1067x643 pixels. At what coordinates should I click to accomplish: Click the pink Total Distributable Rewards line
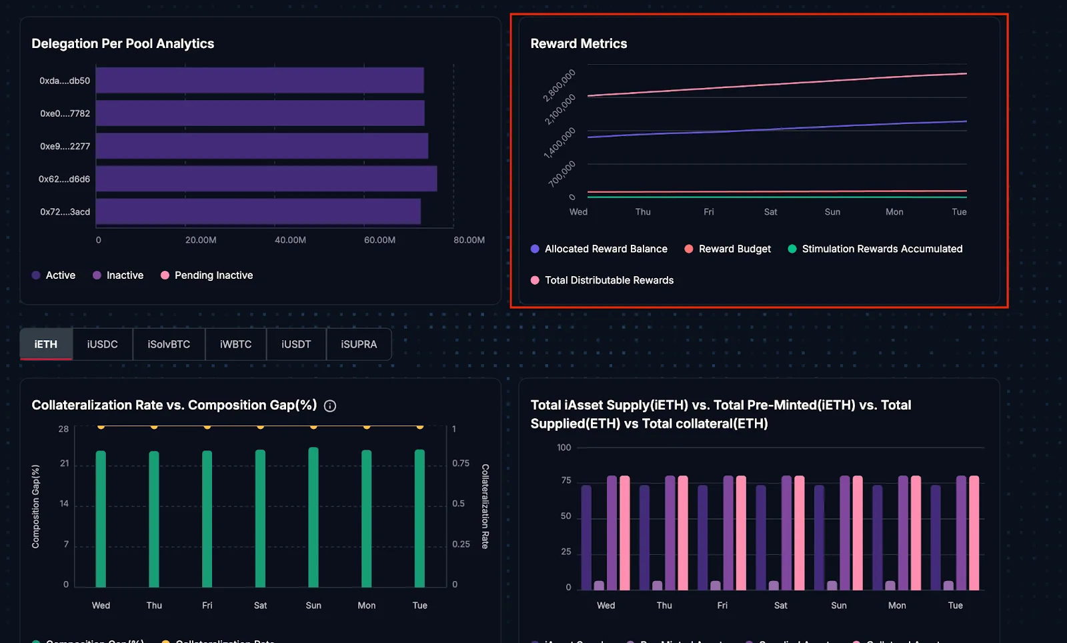[777, 84]
